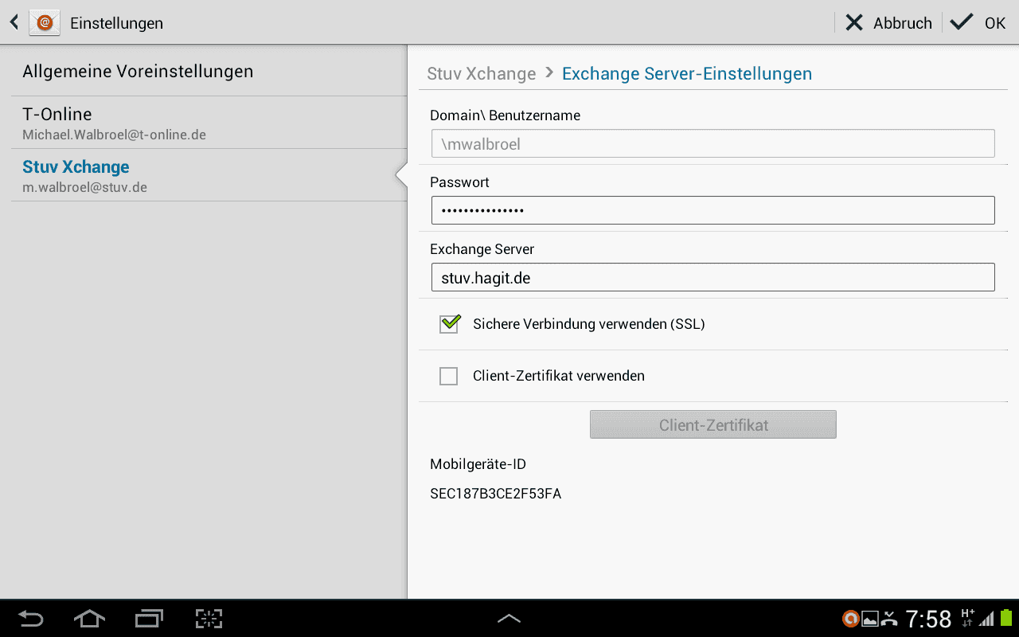Tap the Client-Zertifikat button

pyautogui.click(x=713, y=424)
